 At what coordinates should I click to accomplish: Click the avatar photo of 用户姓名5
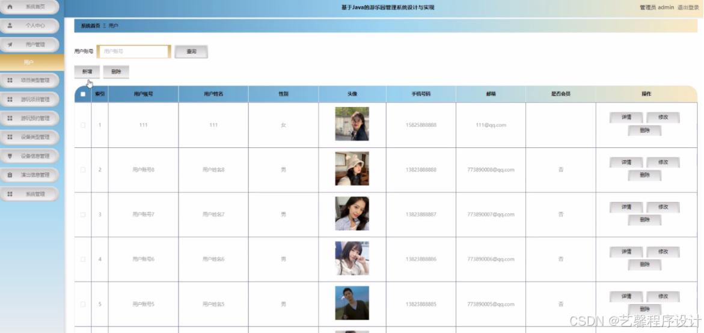[x=352, y=303]
